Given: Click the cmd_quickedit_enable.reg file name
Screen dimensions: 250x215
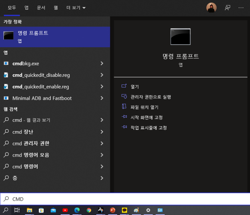Looking at the screenshot, I should coord(41,87).
